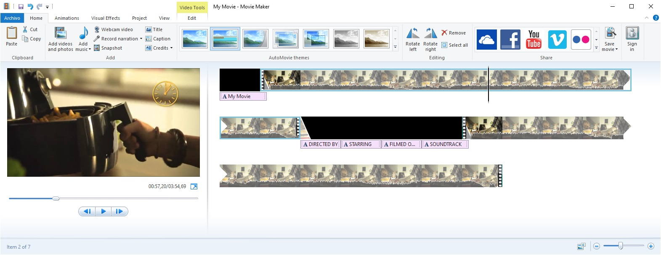Image resolution: width=661 pixels, height=255 pixels.
Task: Open the Archivo file menu
Action: pyautogui.click(x=12, y=18)
